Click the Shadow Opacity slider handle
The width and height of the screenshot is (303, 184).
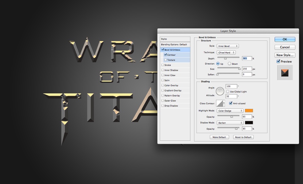point(236,128)
